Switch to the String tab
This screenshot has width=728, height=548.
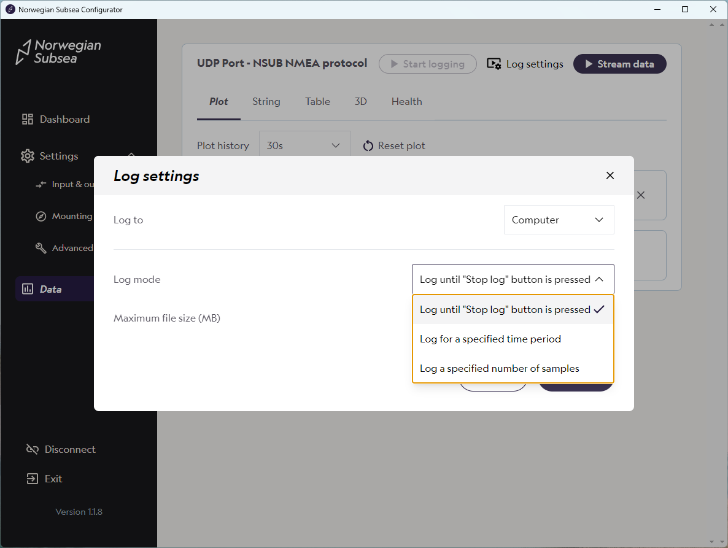click(266, 102)
